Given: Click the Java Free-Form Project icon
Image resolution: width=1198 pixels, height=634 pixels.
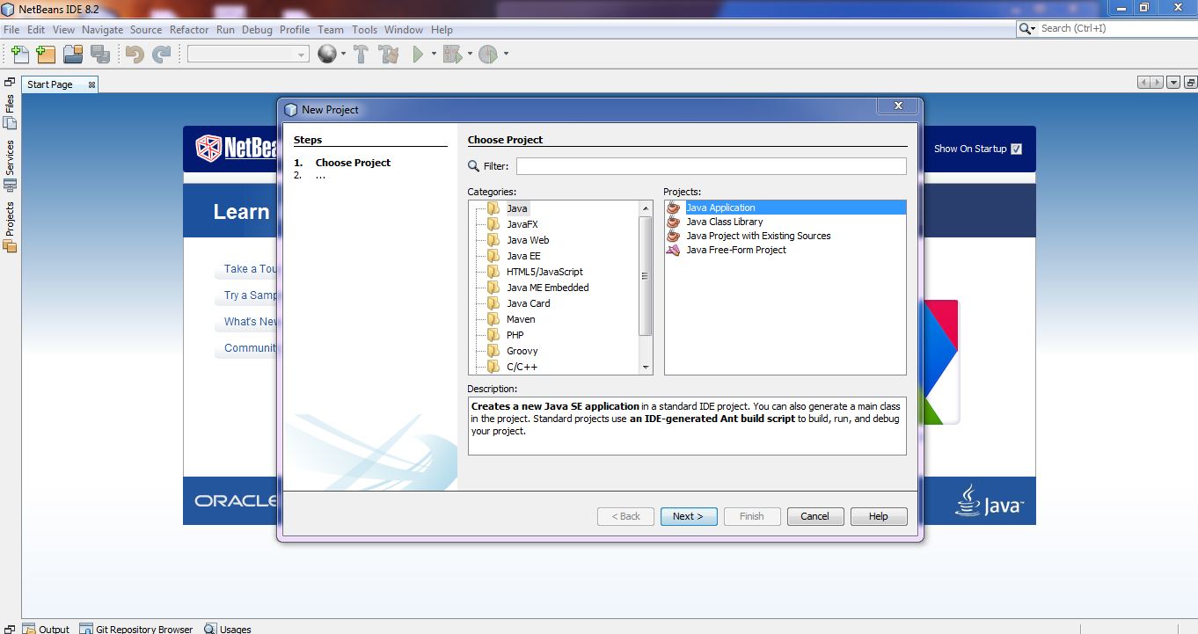Looking at the screenshot, I should coord(674,250).
